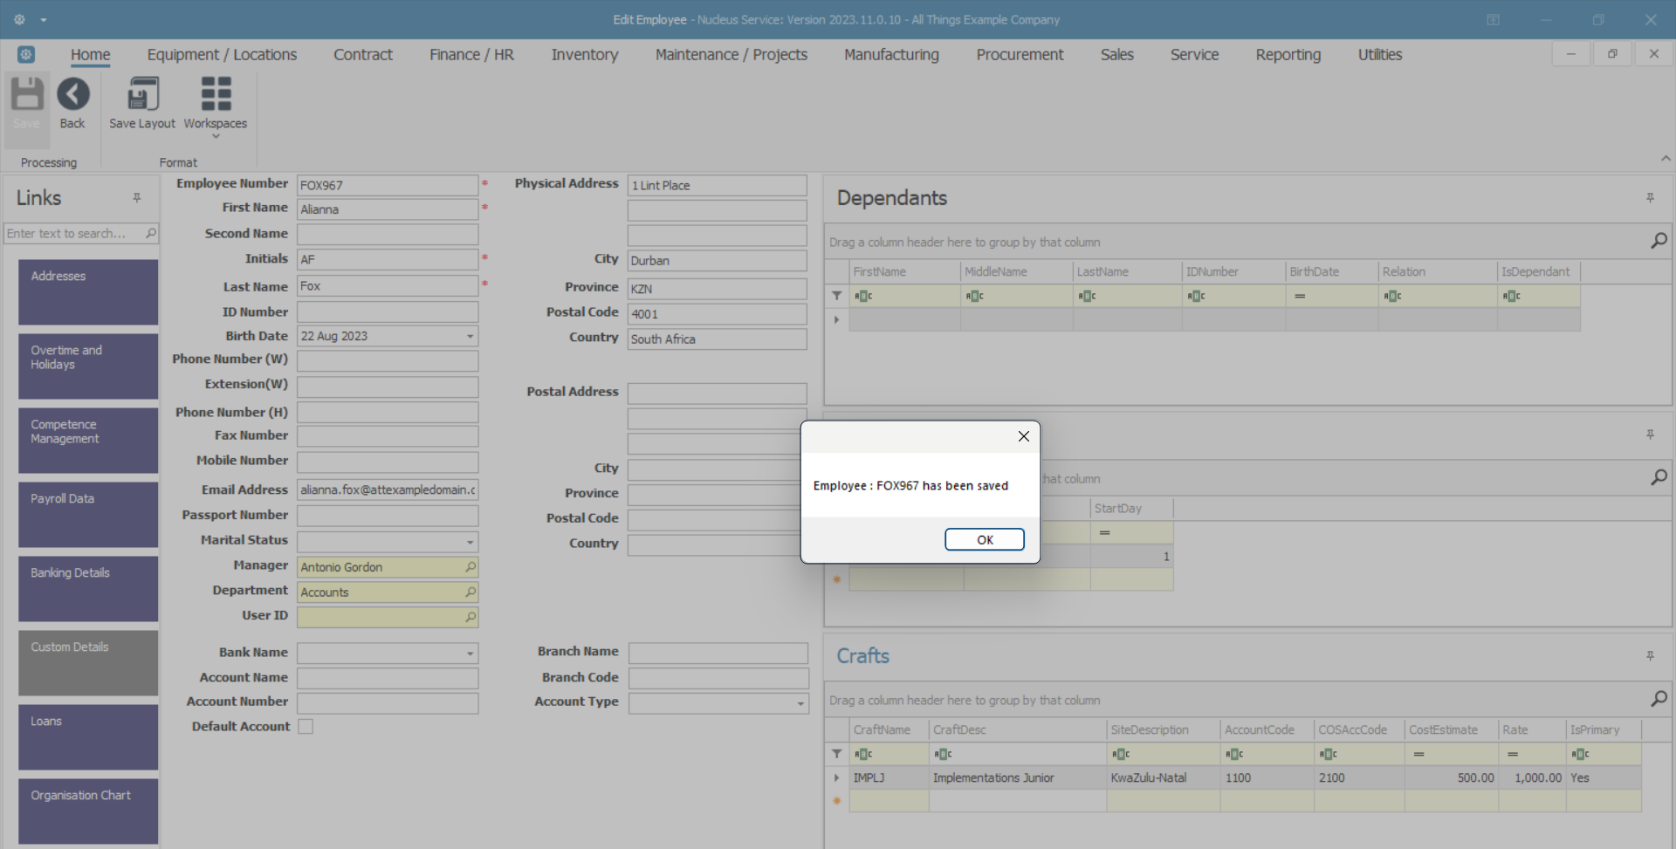Open the Marital Status dropdown
Image resolution: width=1676 pixels, height=849 pixels.
coord(470,542)
